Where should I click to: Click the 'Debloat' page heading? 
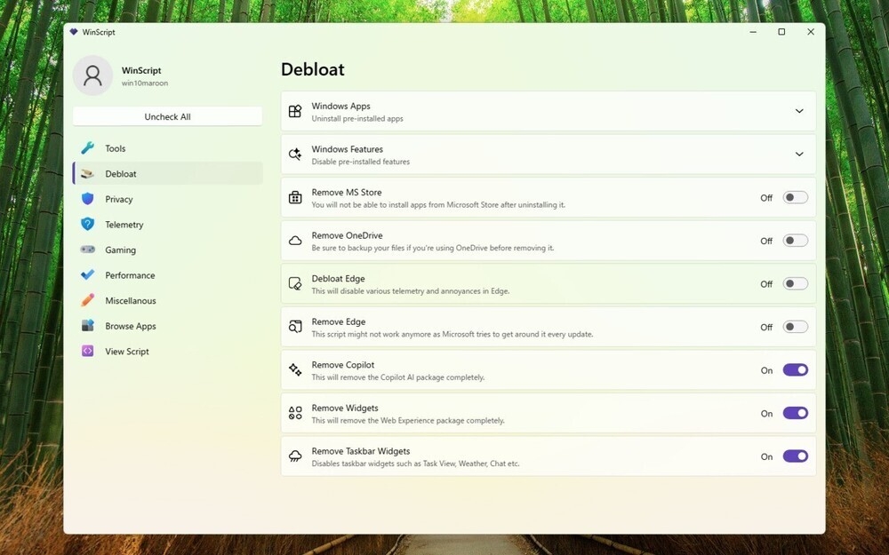[313, 69]
